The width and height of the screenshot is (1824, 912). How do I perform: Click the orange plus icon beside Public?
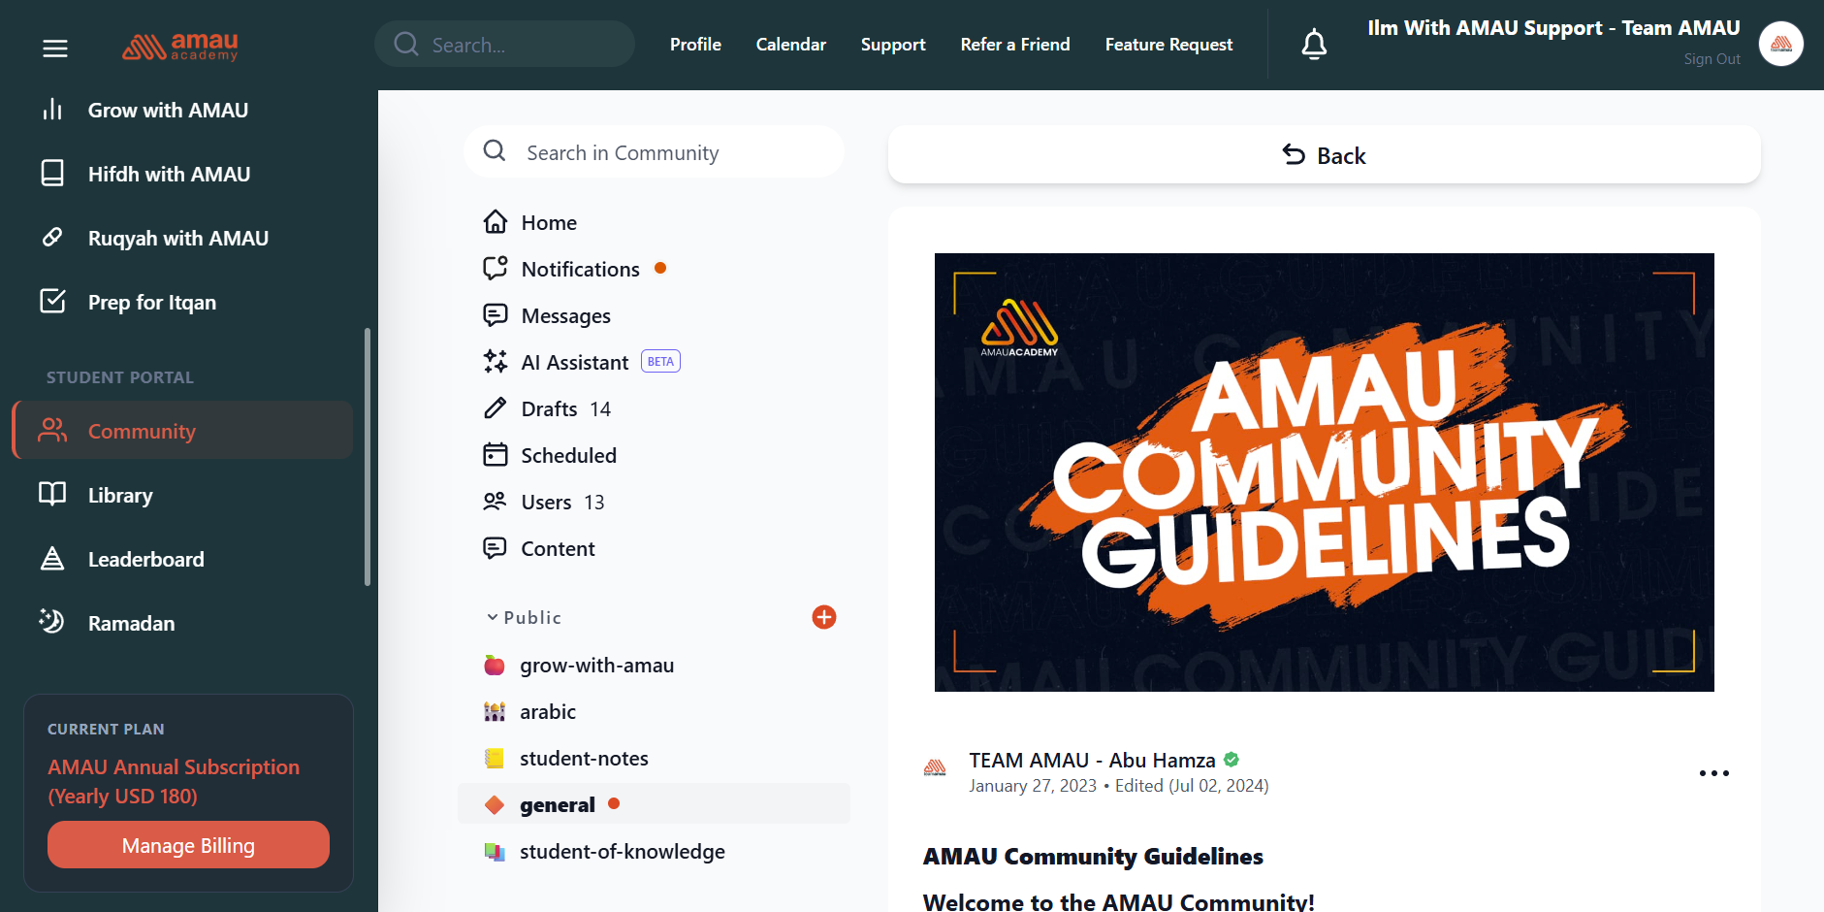[823, 617]
